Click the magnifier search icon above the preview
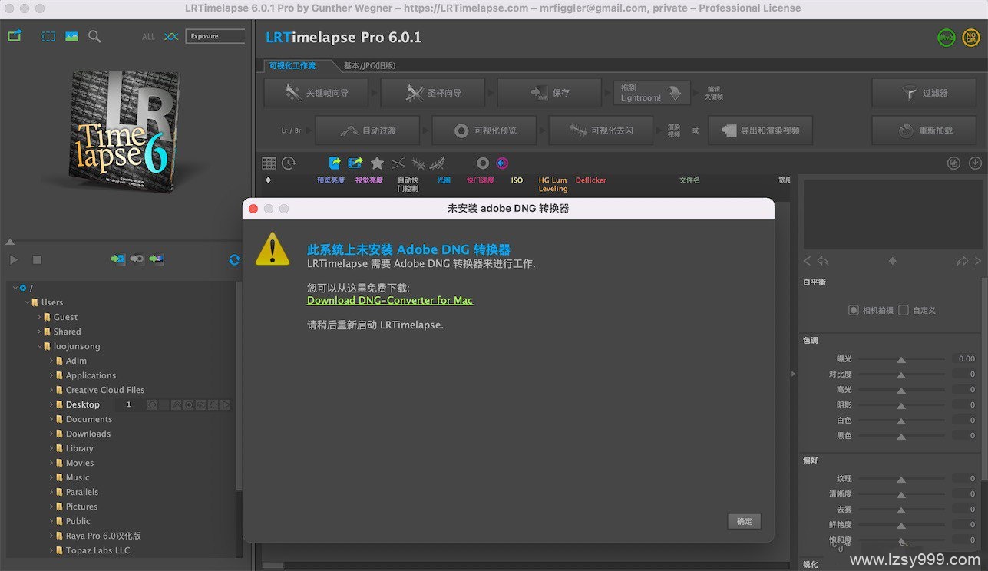 [94, 36]
